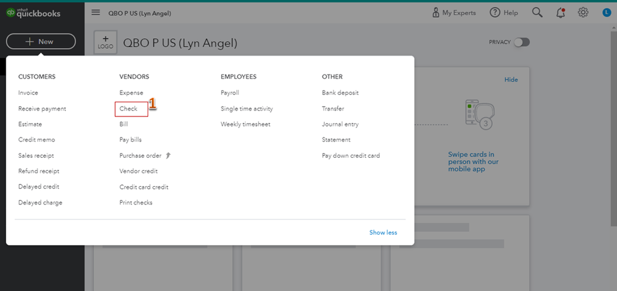Choose Delayed credit
This screenshot has height=291, width=617.
coord(38,187)
